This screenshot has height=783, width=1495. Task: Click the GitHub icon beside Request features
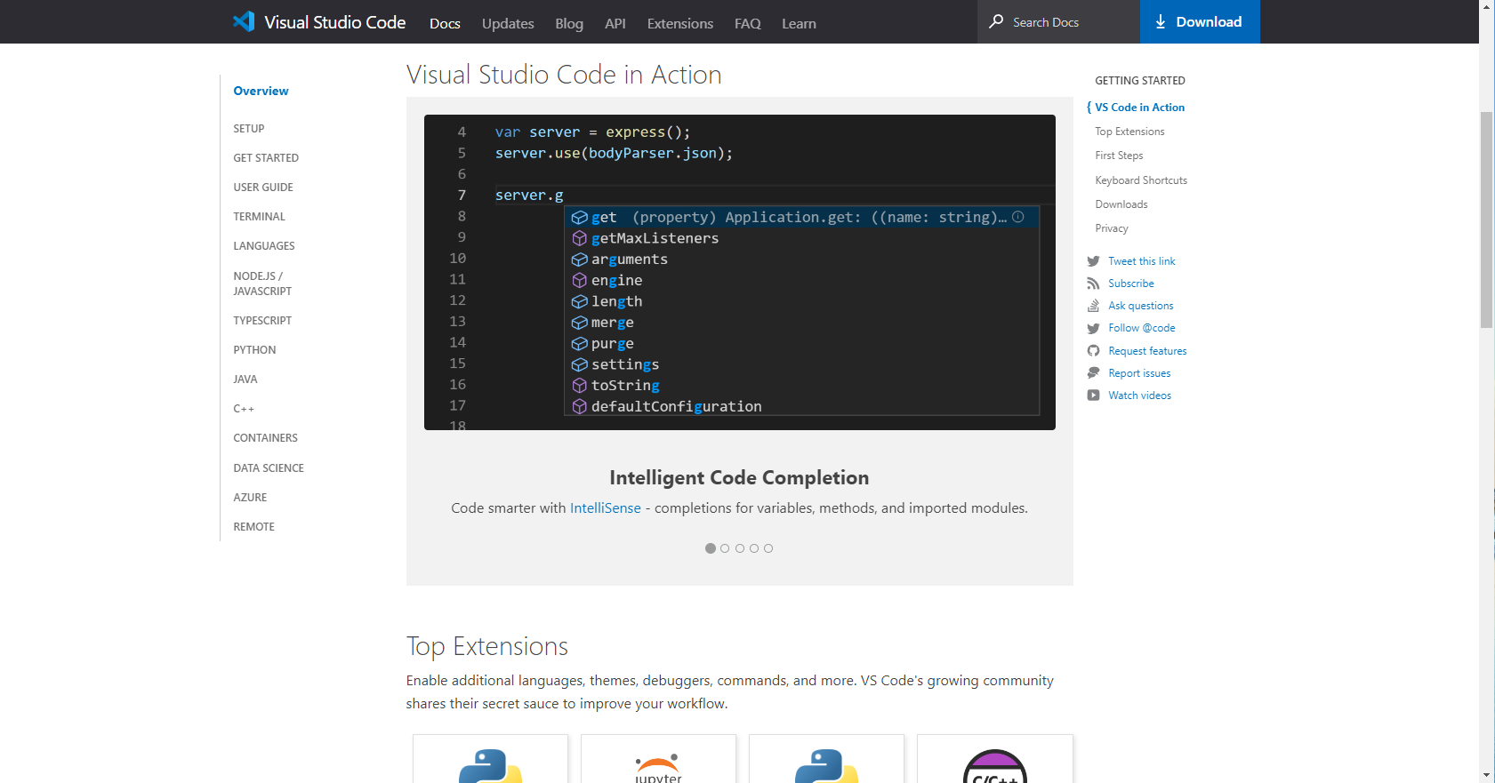pos(1093,351)
